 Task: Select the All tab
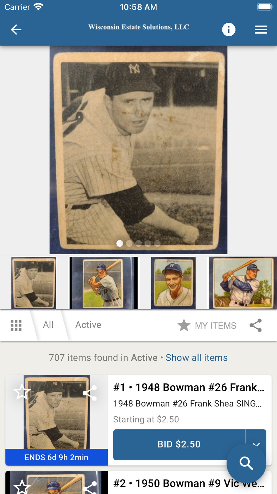click(48, 325)
